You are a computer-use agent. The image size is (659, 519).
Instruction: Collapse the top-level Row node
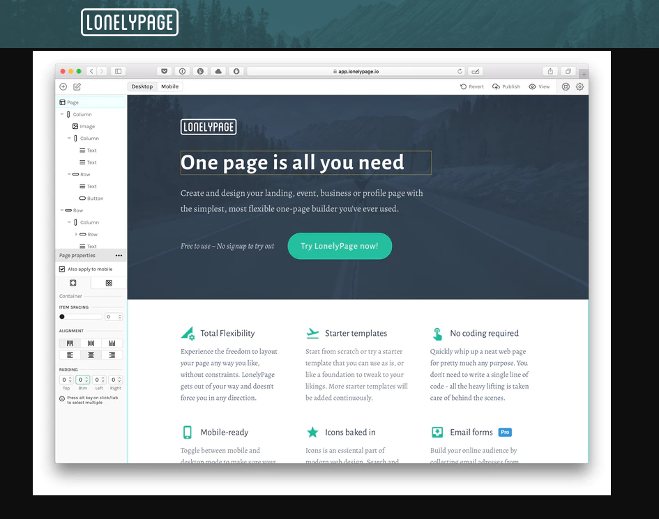(x=62, y=210)
